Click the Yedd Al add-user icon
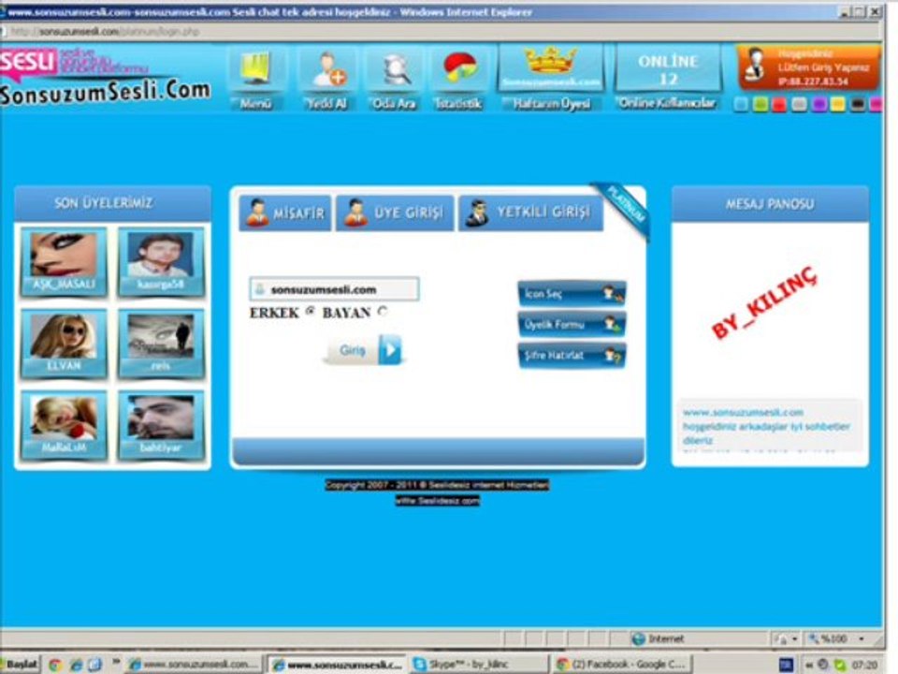 (x=327, y=68)
